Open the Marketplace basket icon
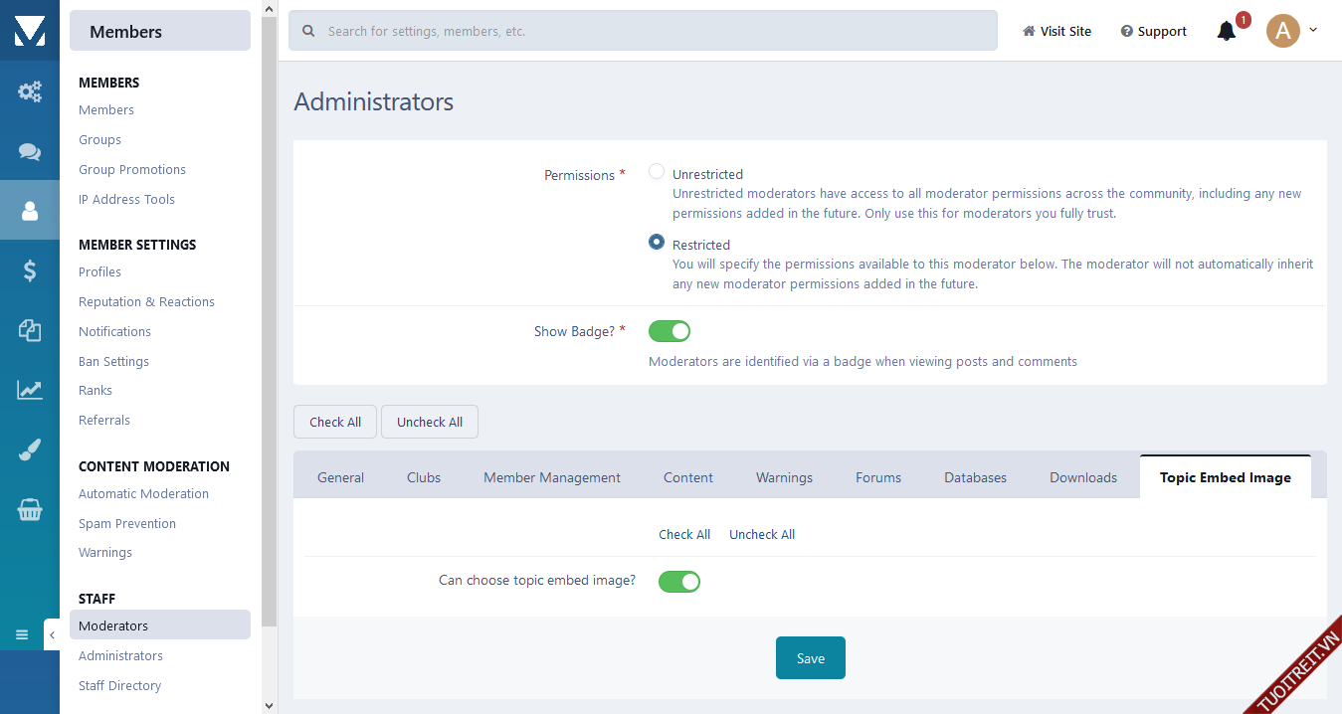This screenshot has height=714, width=1342. tap(30, 510)
